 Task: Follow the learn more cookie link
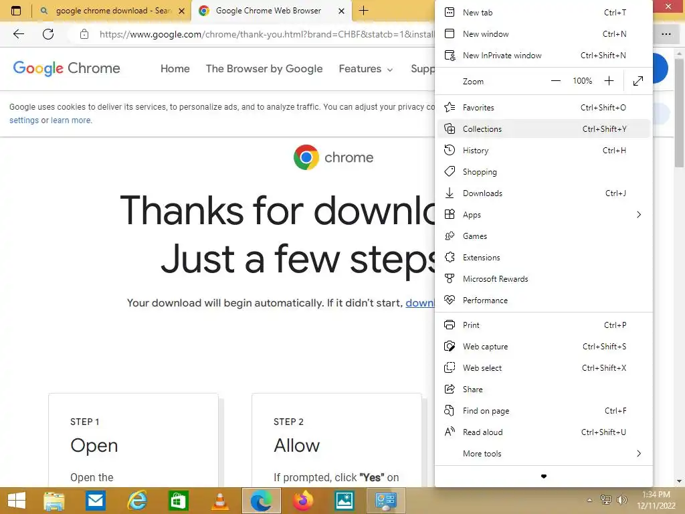(x=71, y=120)
